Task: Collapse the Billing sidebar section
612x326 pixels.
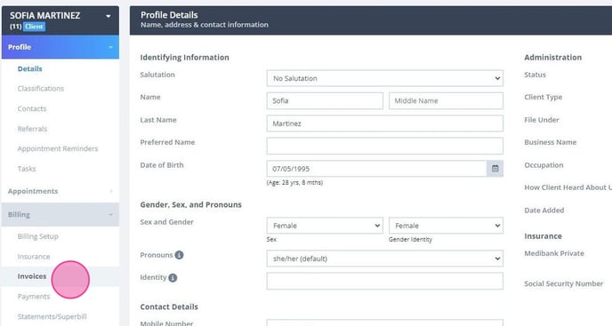Action: [60, 214]
